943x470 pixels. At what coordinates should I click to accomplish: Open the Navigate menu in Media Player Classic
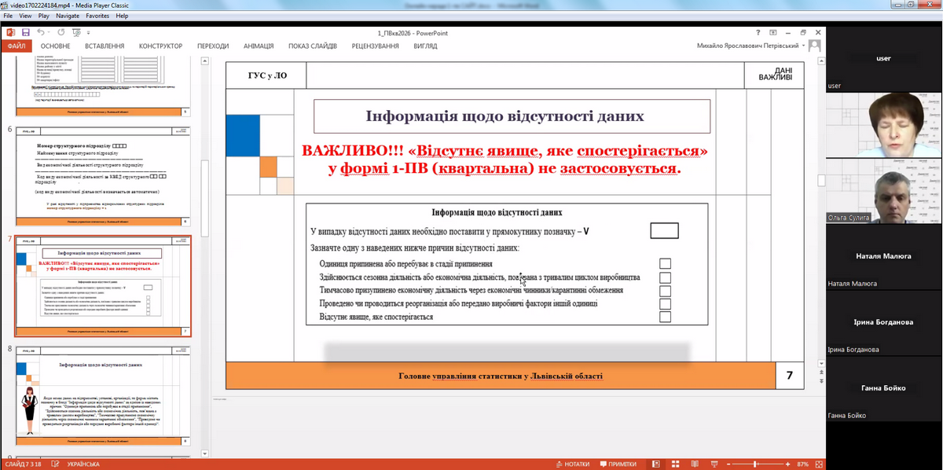pos(69,15)
